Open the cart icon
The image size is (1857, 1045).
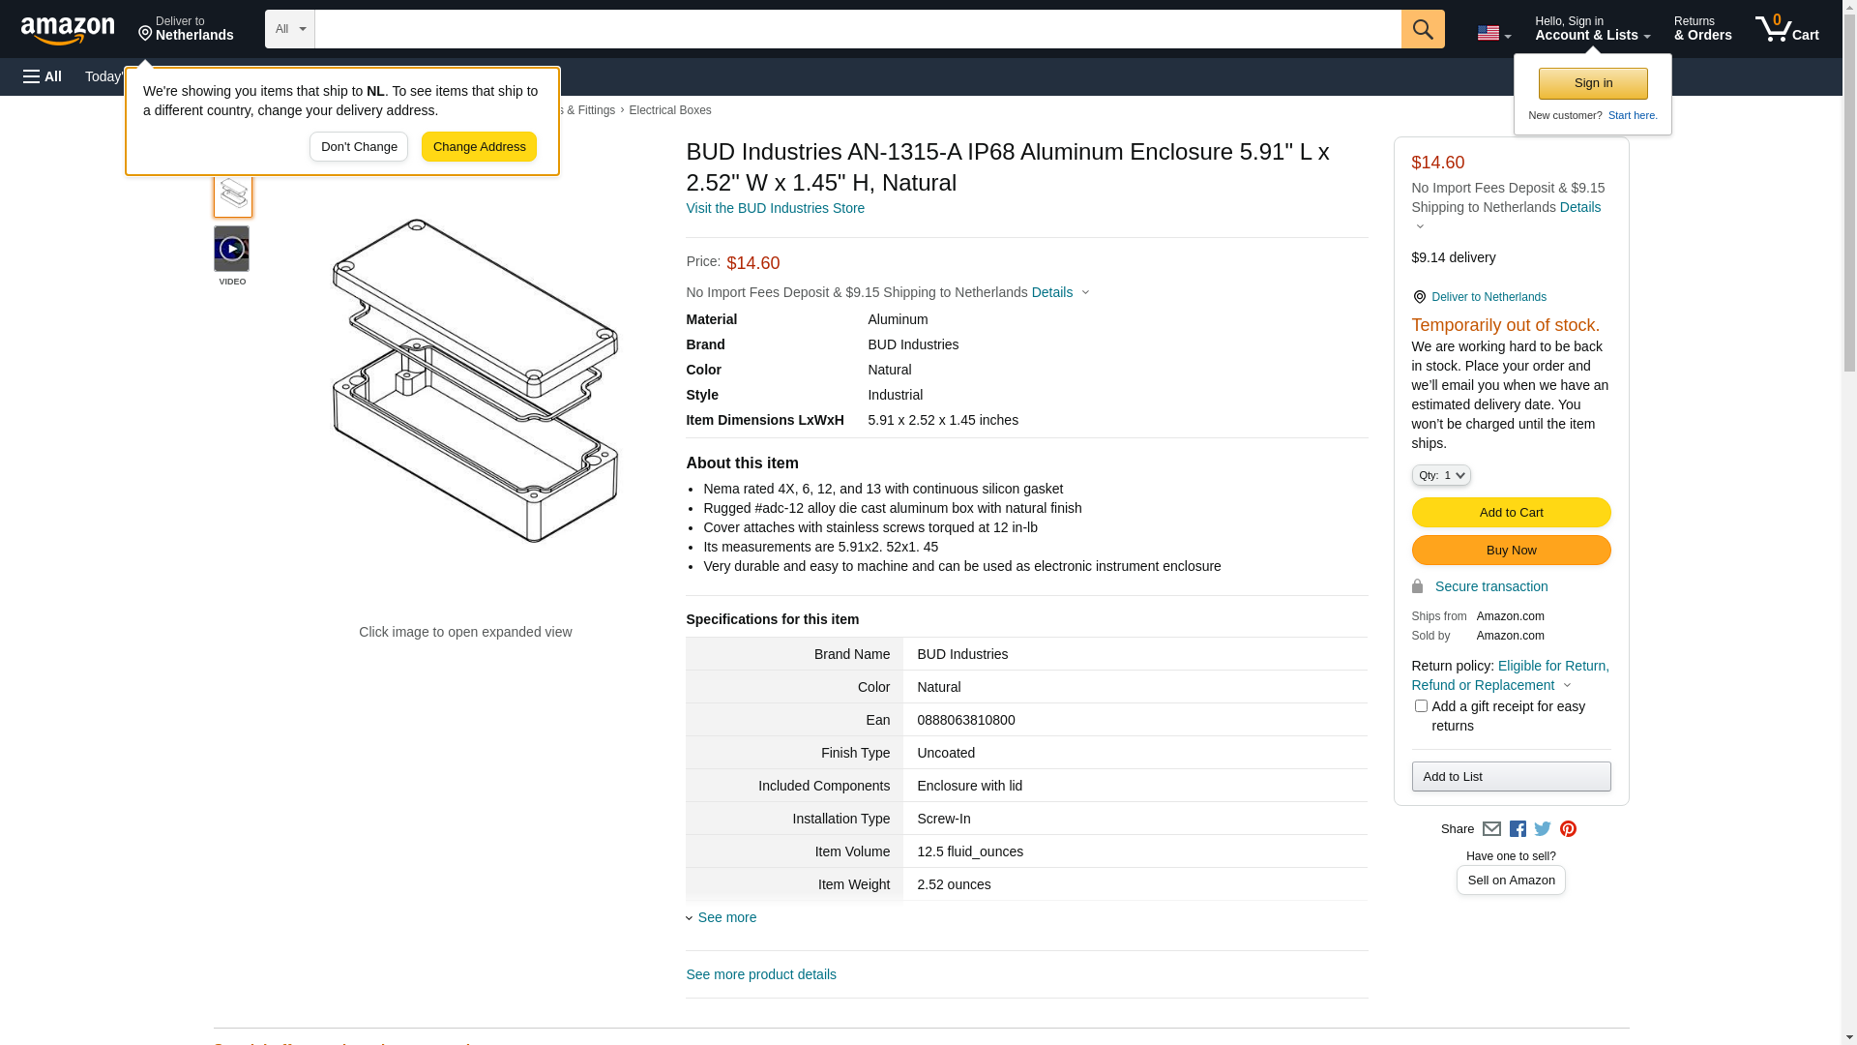pyautogui.click(x=1786, y=29)
